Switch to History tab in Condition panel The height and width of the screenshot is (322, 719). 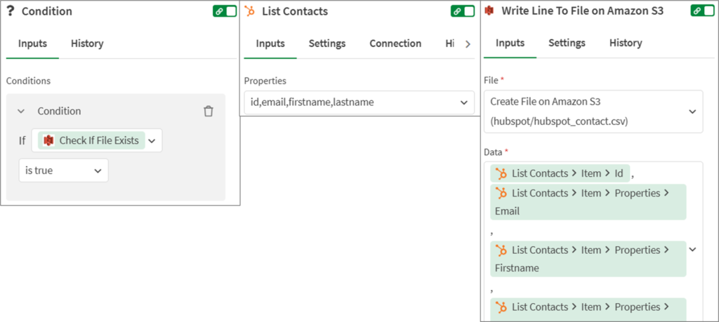87,43
